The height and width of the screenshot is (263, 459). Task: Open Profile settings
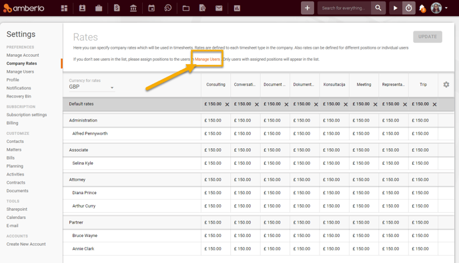[13, 79]
